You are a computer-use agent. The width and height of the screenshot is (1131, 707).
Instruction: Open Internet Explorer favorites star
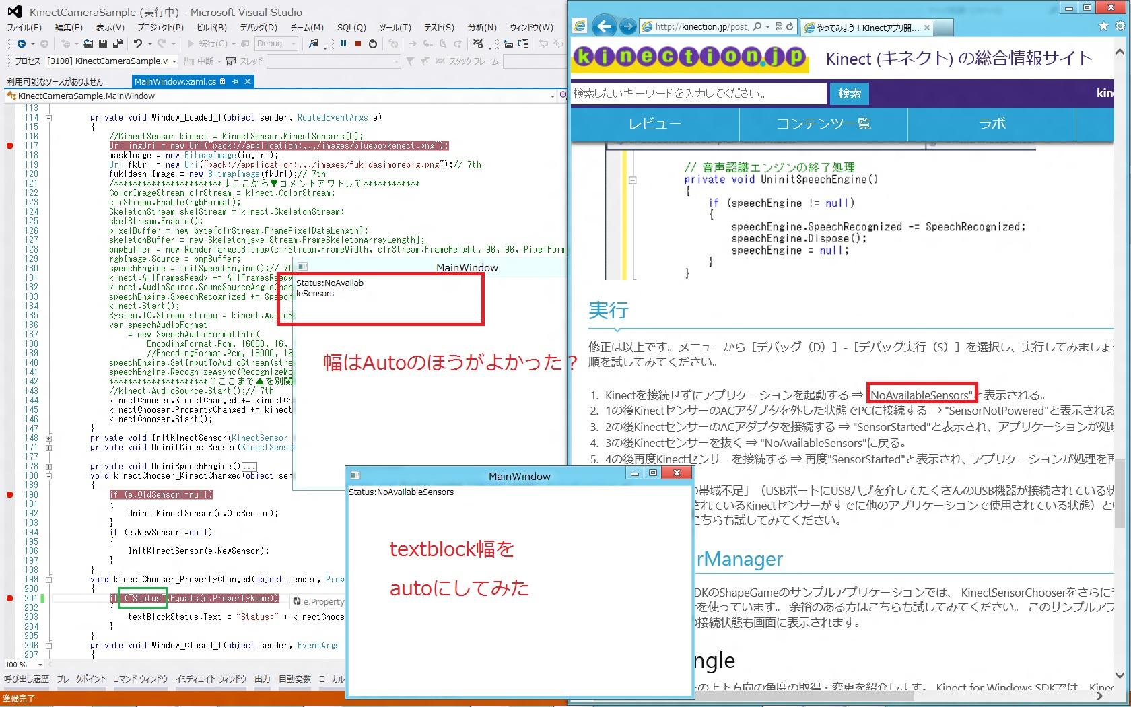[x=1103, y=26]
